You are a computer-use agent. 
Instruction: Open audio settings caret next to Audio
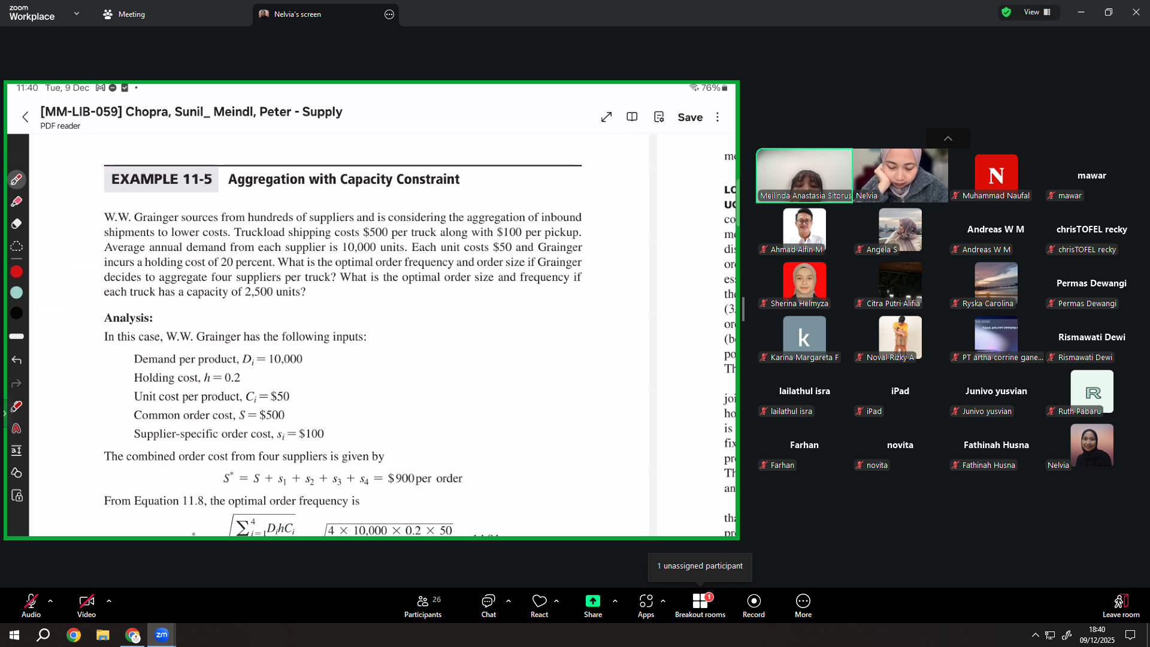coord(50,601)
